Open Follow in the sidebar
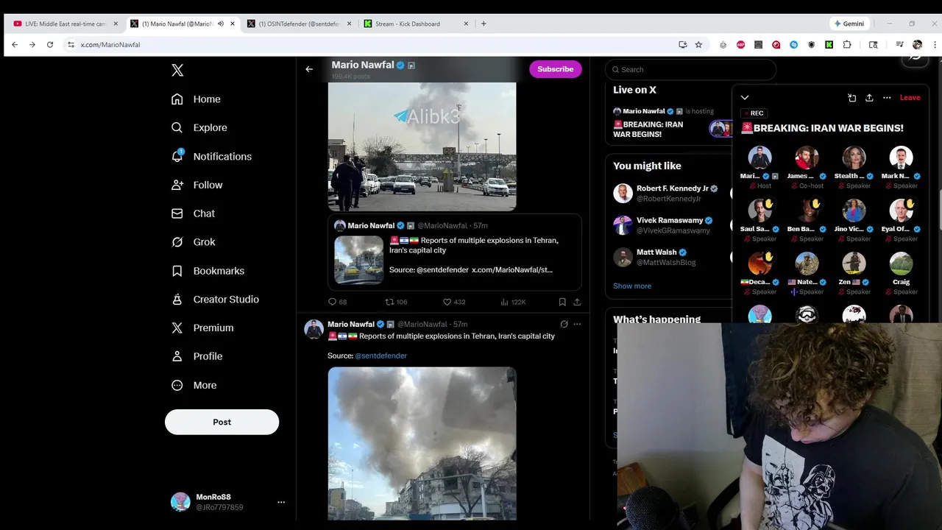This screenshot has width=942, height=530. click(196, 185)
